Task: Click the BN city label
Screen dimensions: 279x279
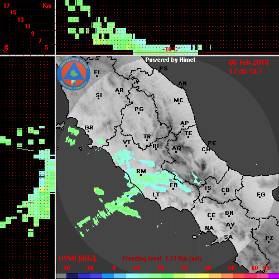Action: click(229, 213)
